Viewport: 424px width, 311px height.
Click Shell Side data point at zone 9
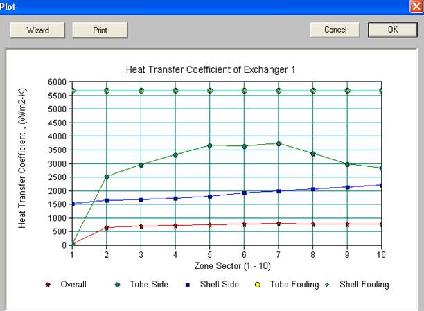click(348, 187)
